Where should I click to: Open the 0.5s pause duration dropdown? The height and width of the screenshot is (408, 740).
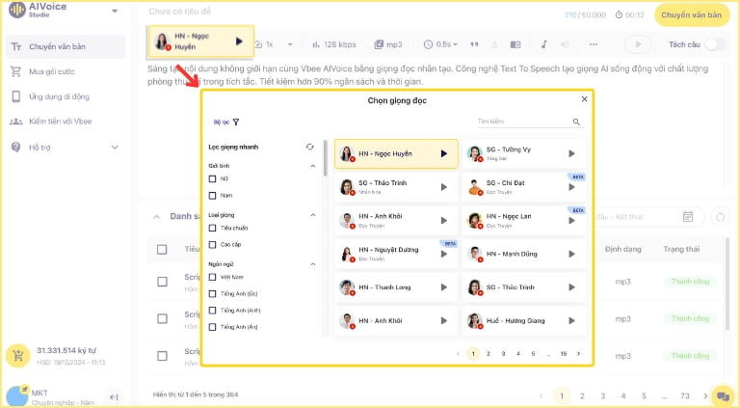click(x=441, y=44)
